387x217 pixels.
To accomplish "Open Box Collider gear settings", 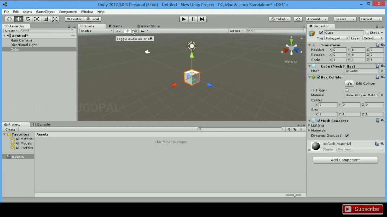I will point(382,77).
